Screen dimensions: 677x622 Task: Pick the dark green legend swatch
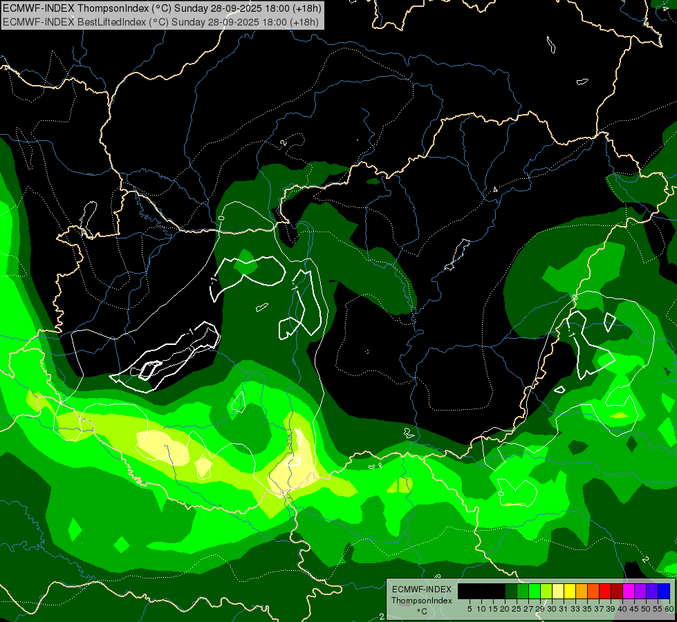coord(511,591)
